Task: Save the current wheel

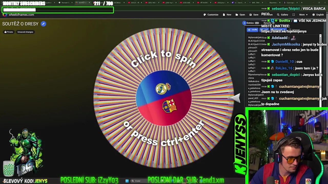Action: 254,15
